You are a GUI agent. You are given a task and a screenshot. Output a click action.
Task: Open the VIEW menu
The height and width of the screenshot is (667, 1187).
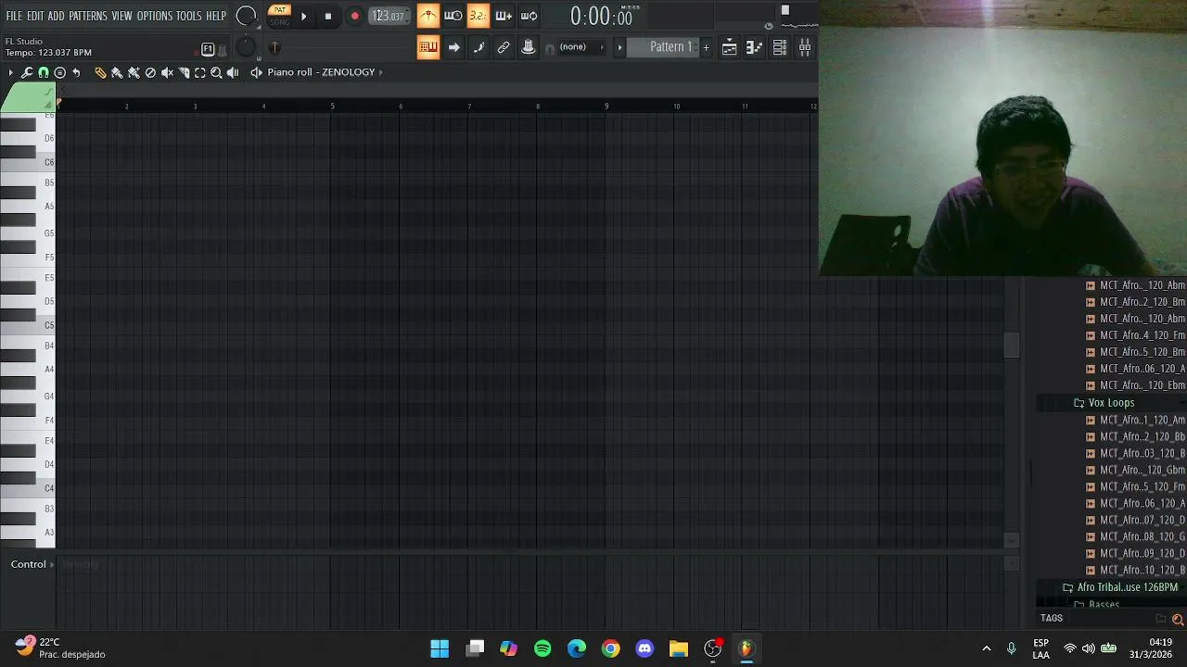(122, 16)
